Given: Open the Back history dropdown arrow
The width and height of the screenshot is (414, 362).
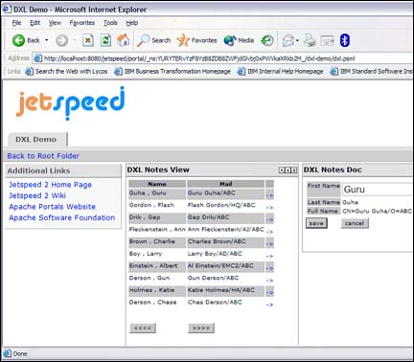Looking at the screenshot, I should pos(47,40).
